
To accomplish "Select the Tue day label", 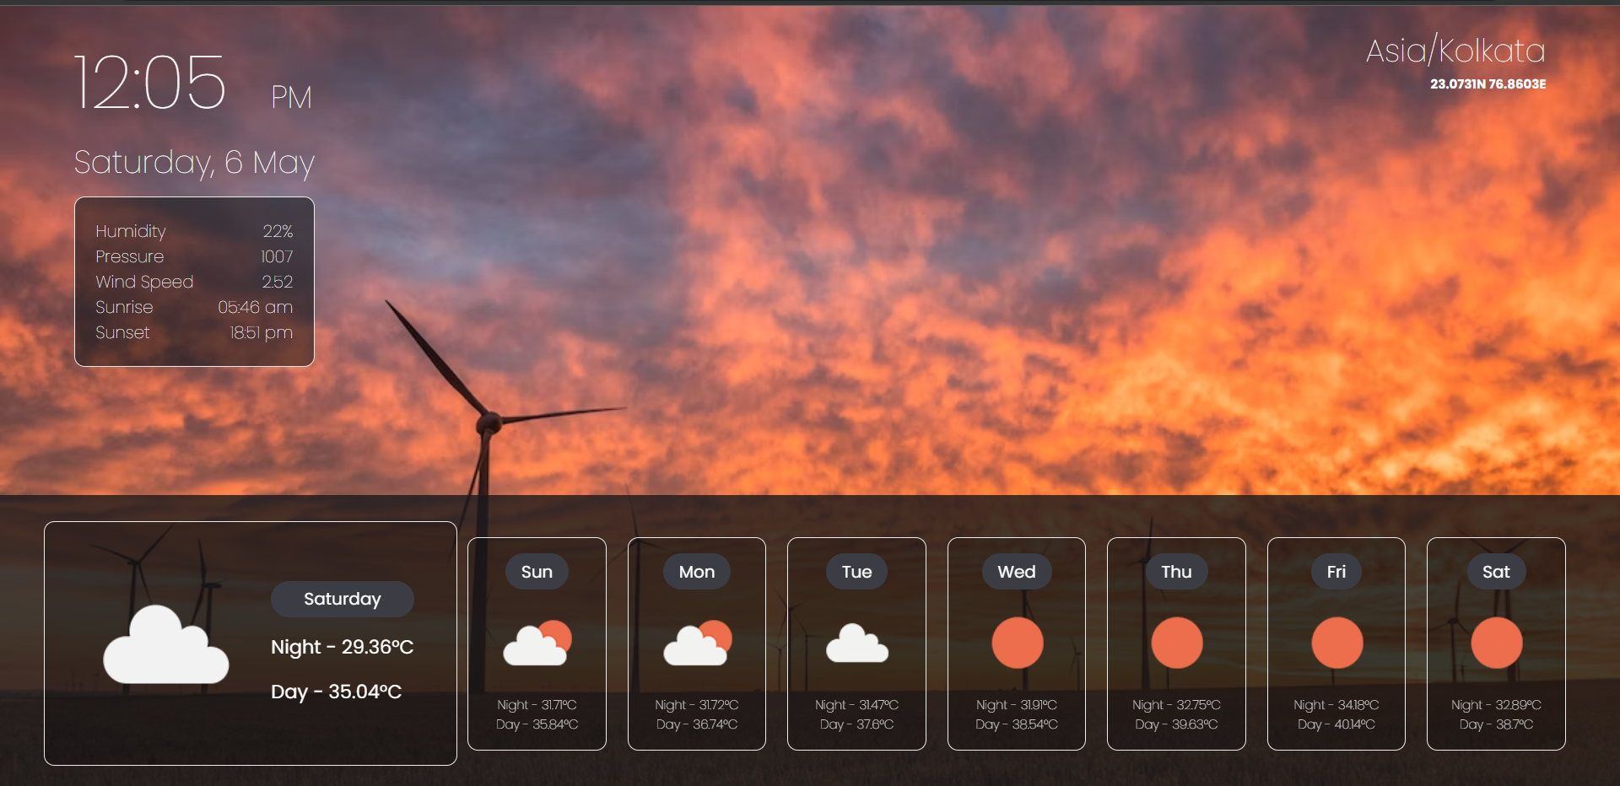I will tap(856, 572).
